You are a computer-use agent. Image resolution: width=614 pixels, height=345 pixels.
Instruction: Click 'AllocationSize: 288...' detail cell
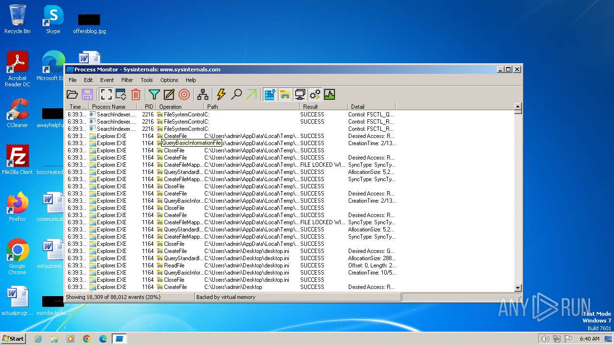tap(372, 258)
